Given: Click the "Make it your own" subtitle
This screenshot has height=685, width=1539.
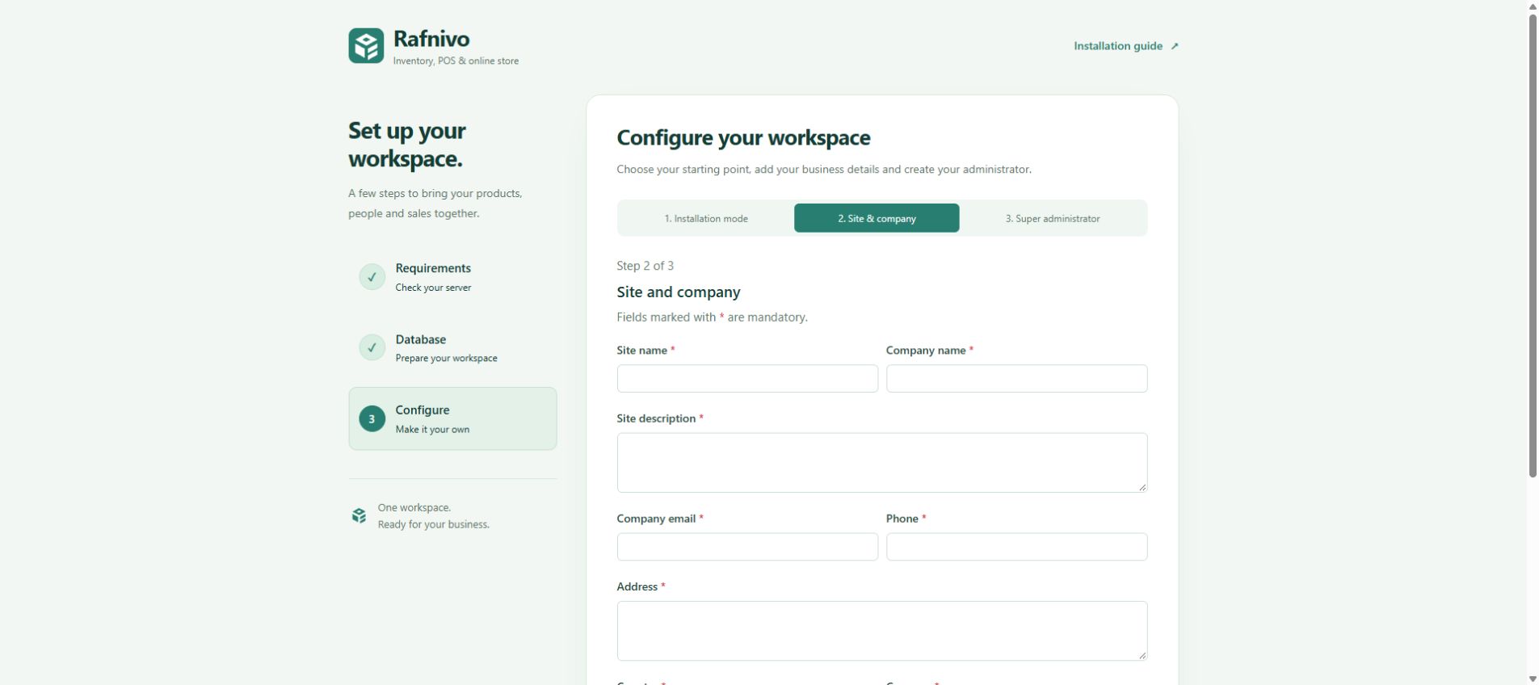Looking at the screenshot, I should coord(432,430).
